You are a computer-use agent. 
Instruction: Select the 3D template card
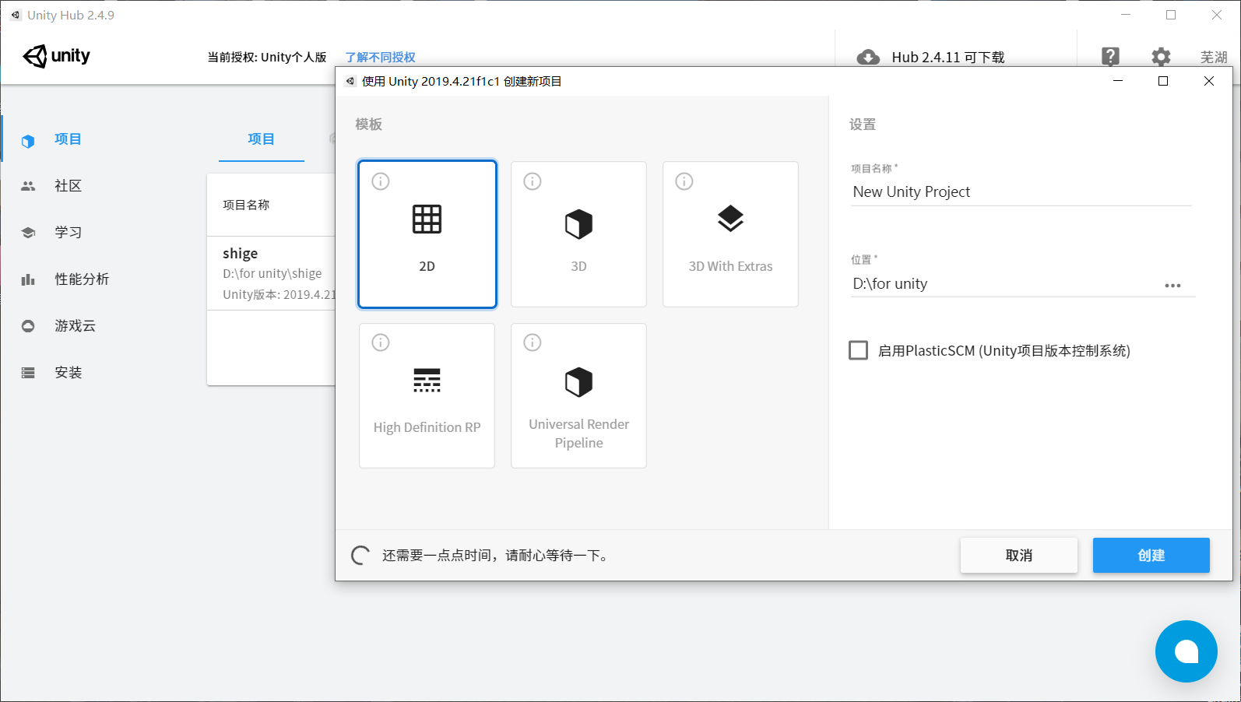click(x=578, y=234)
